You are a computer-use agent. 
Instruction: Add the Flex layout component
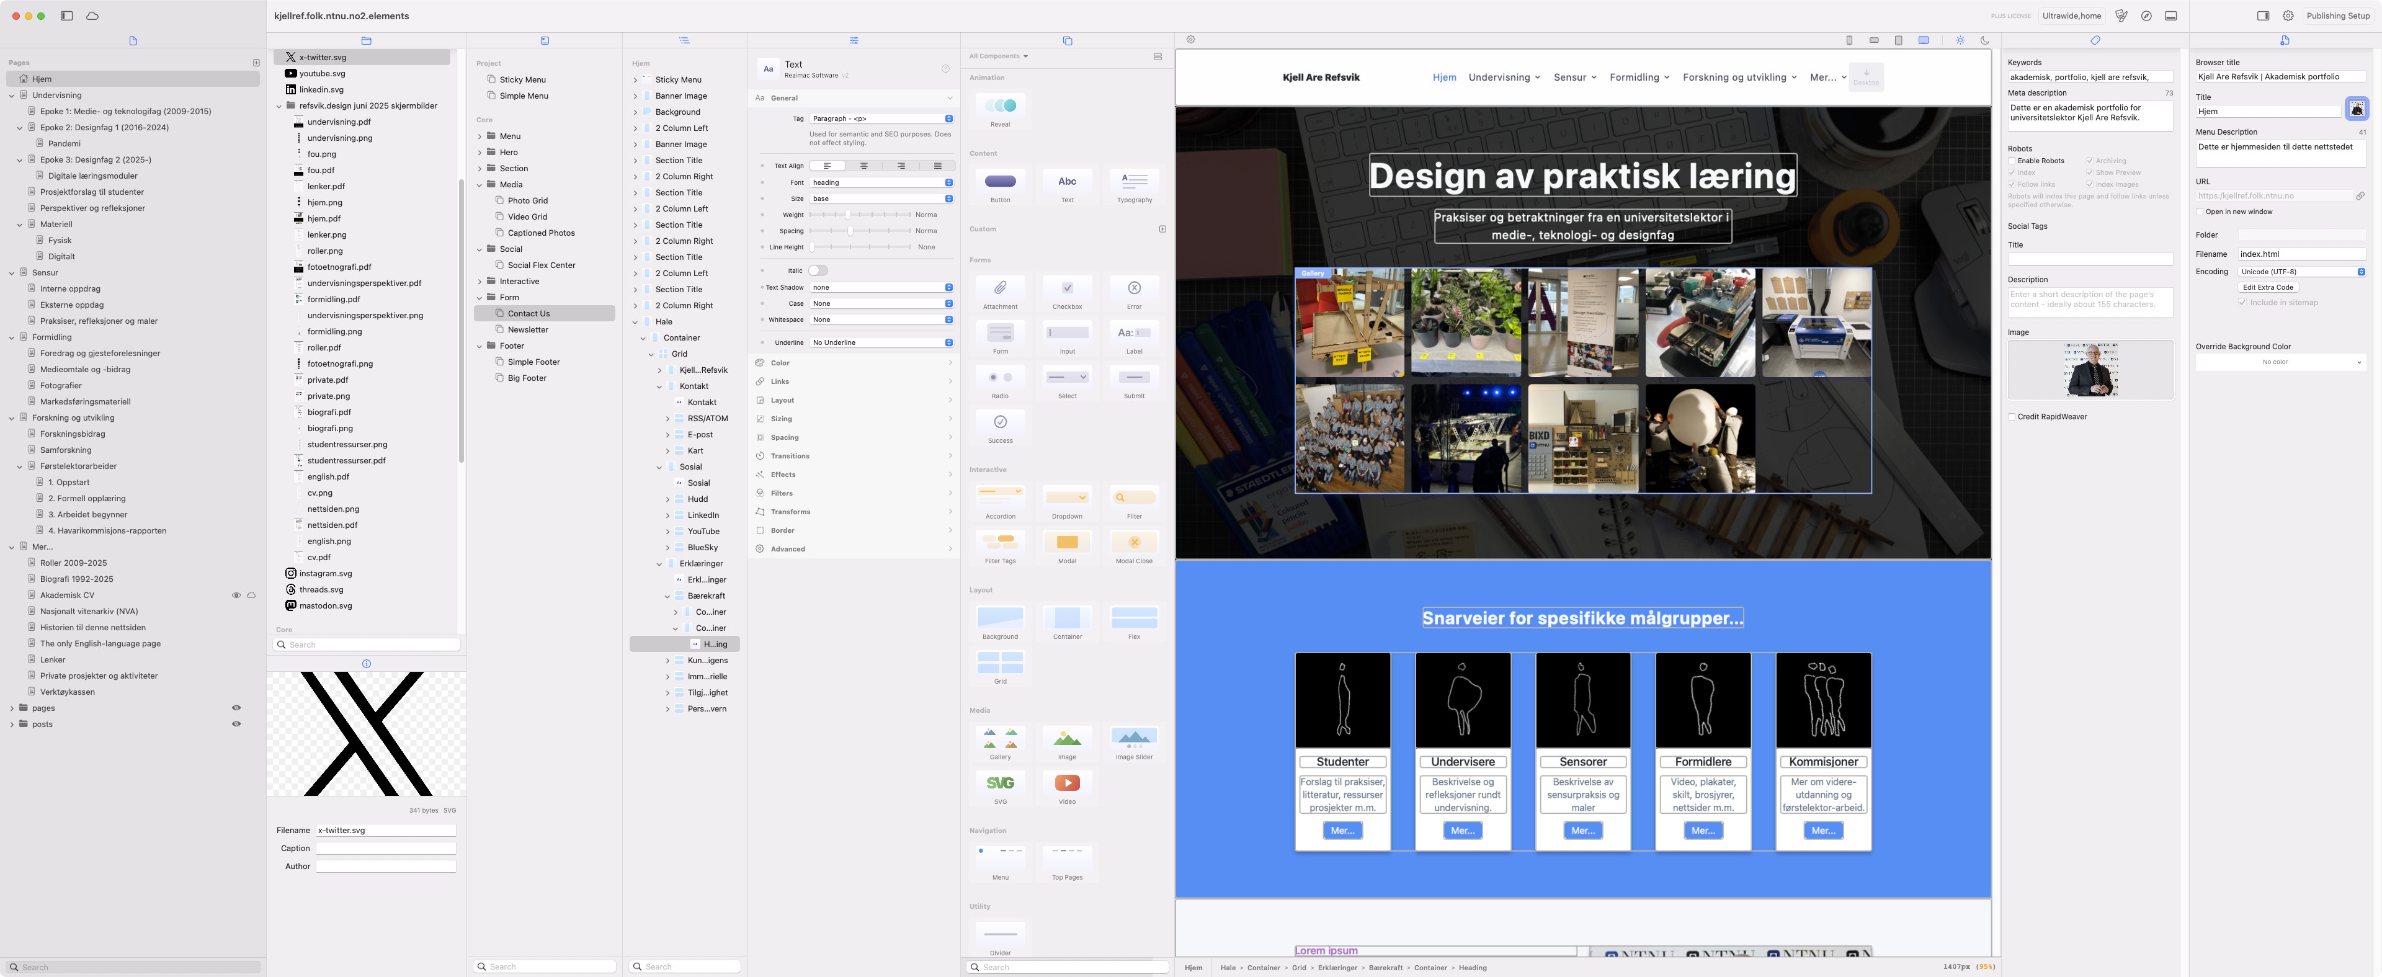click(1135, 622)
